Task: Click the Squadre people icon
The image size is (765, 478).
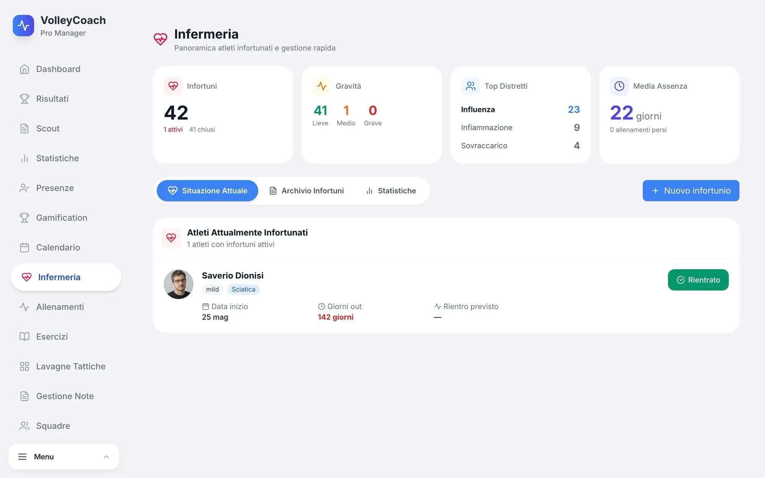Action: (24, 426)
